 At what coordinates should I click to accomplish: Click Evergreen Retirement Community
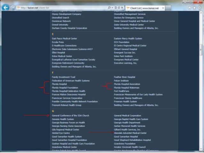(x=68, y=63)
